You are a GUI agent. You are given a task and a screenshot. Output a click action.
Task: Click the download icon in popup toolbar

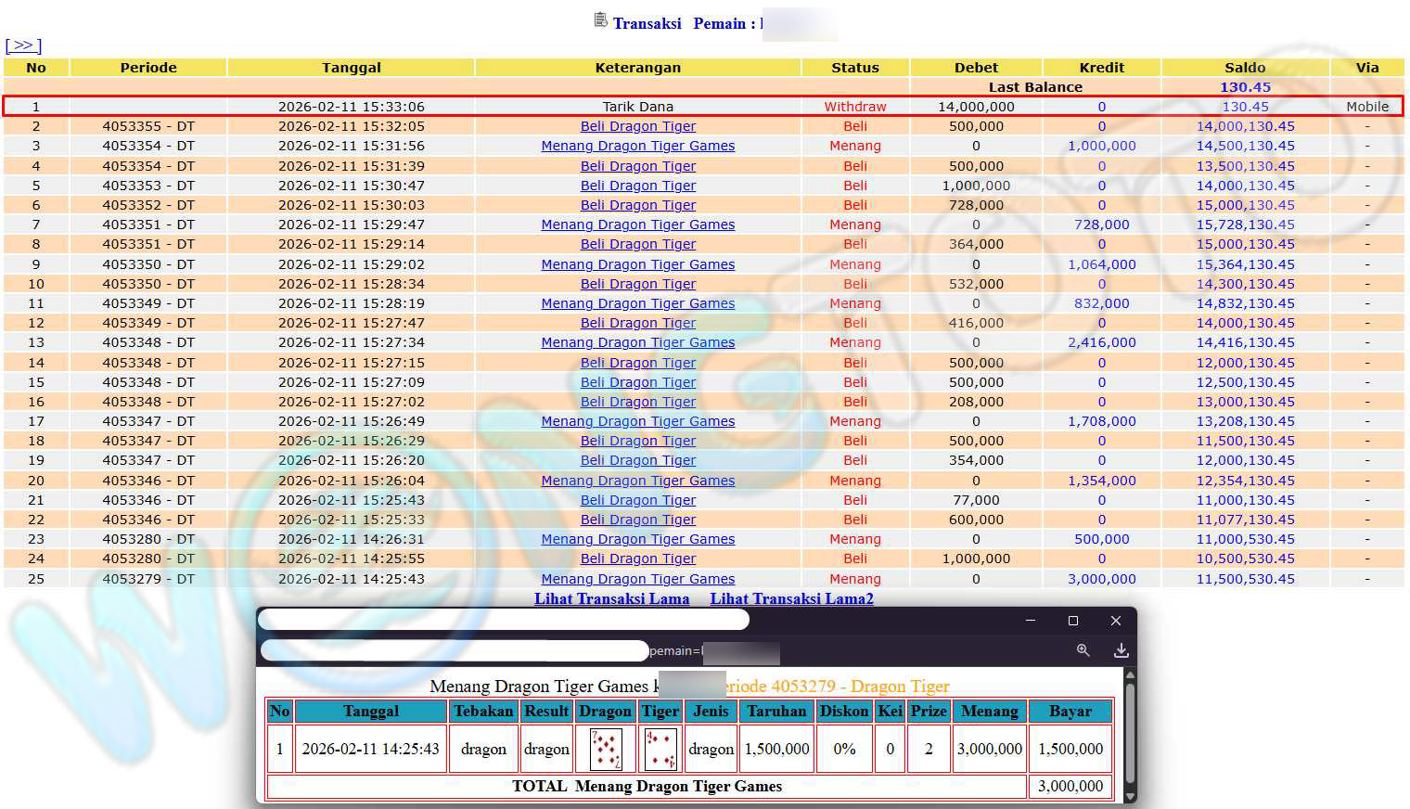point(1121,650)
